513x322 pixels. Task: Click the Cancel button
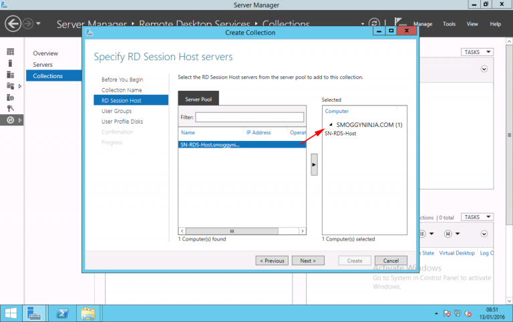(x=391, y=261)
